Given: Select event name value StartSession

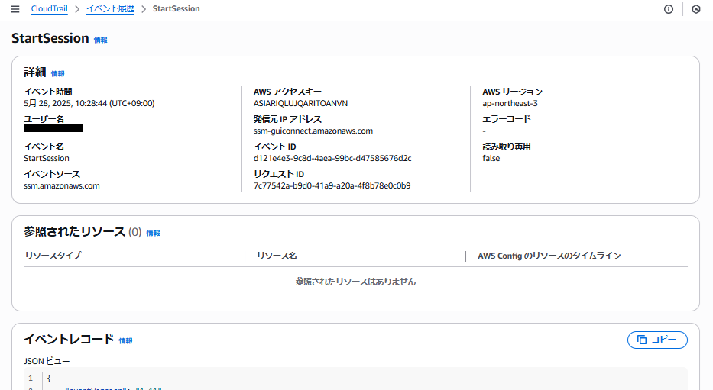Looking at the screenshot, I should [47, 159].
